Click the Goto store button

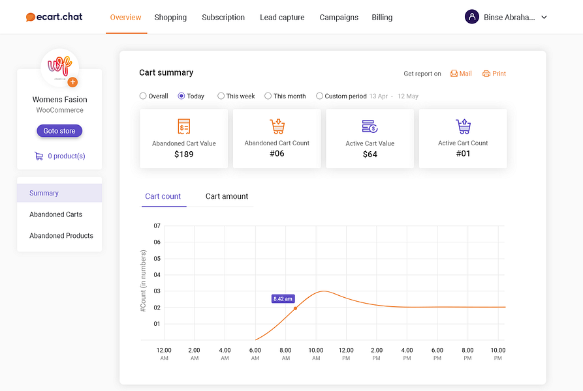[59, 131]
